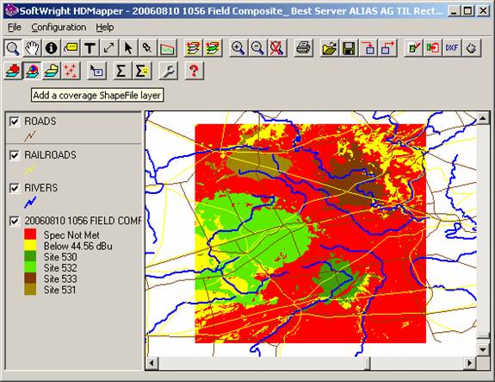The width and height of the screenshot is (495, 382).
Task: Click the map's vertical scrollbar down arrow
Action: coord(483,349)
